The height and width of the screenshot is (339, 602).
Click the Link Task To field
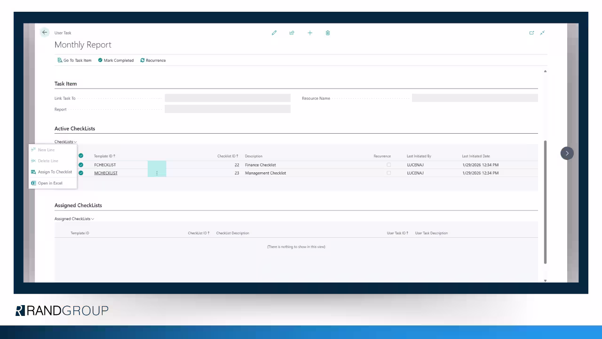click(227, 98)
